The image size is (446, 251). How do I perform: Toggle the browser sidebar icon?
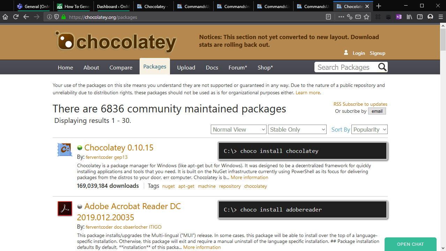click(420, 17)
